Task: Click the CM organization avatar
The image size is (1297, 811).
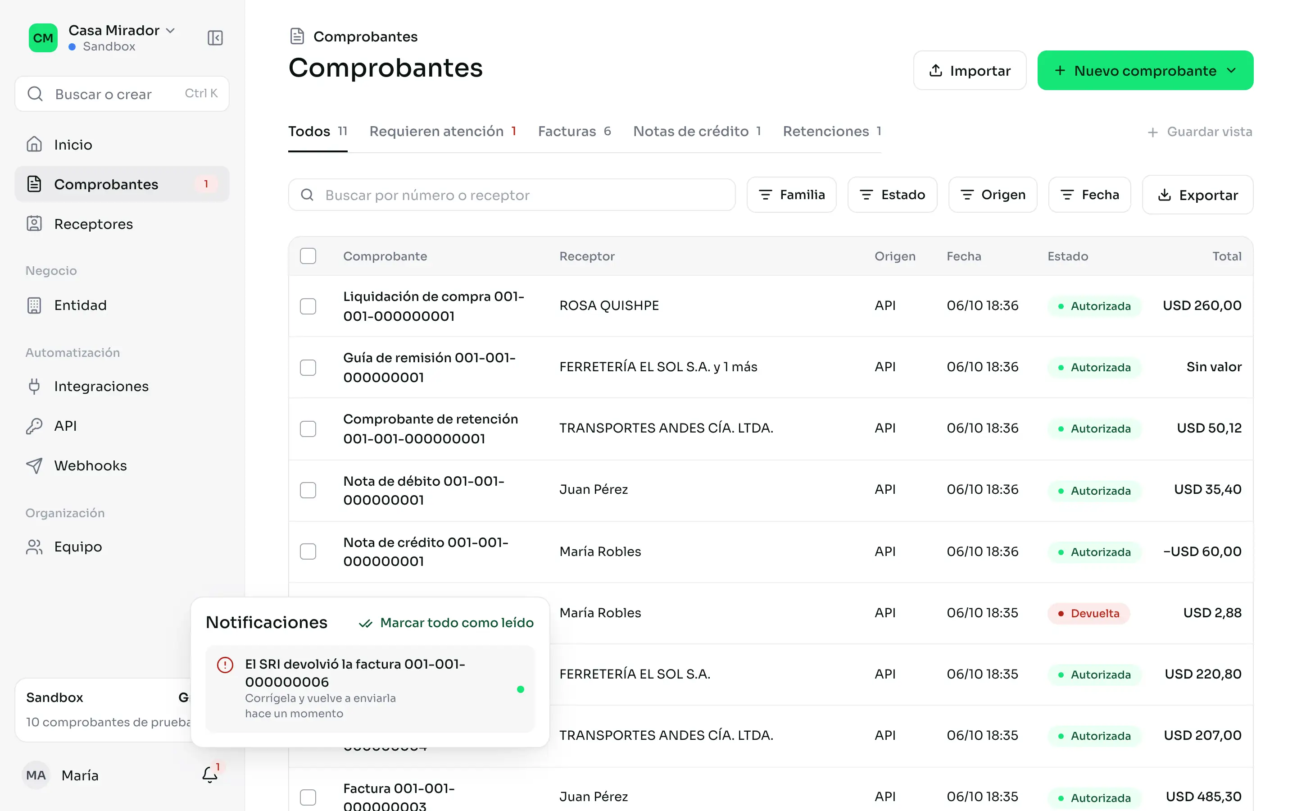Action: [x=43, y=37]
